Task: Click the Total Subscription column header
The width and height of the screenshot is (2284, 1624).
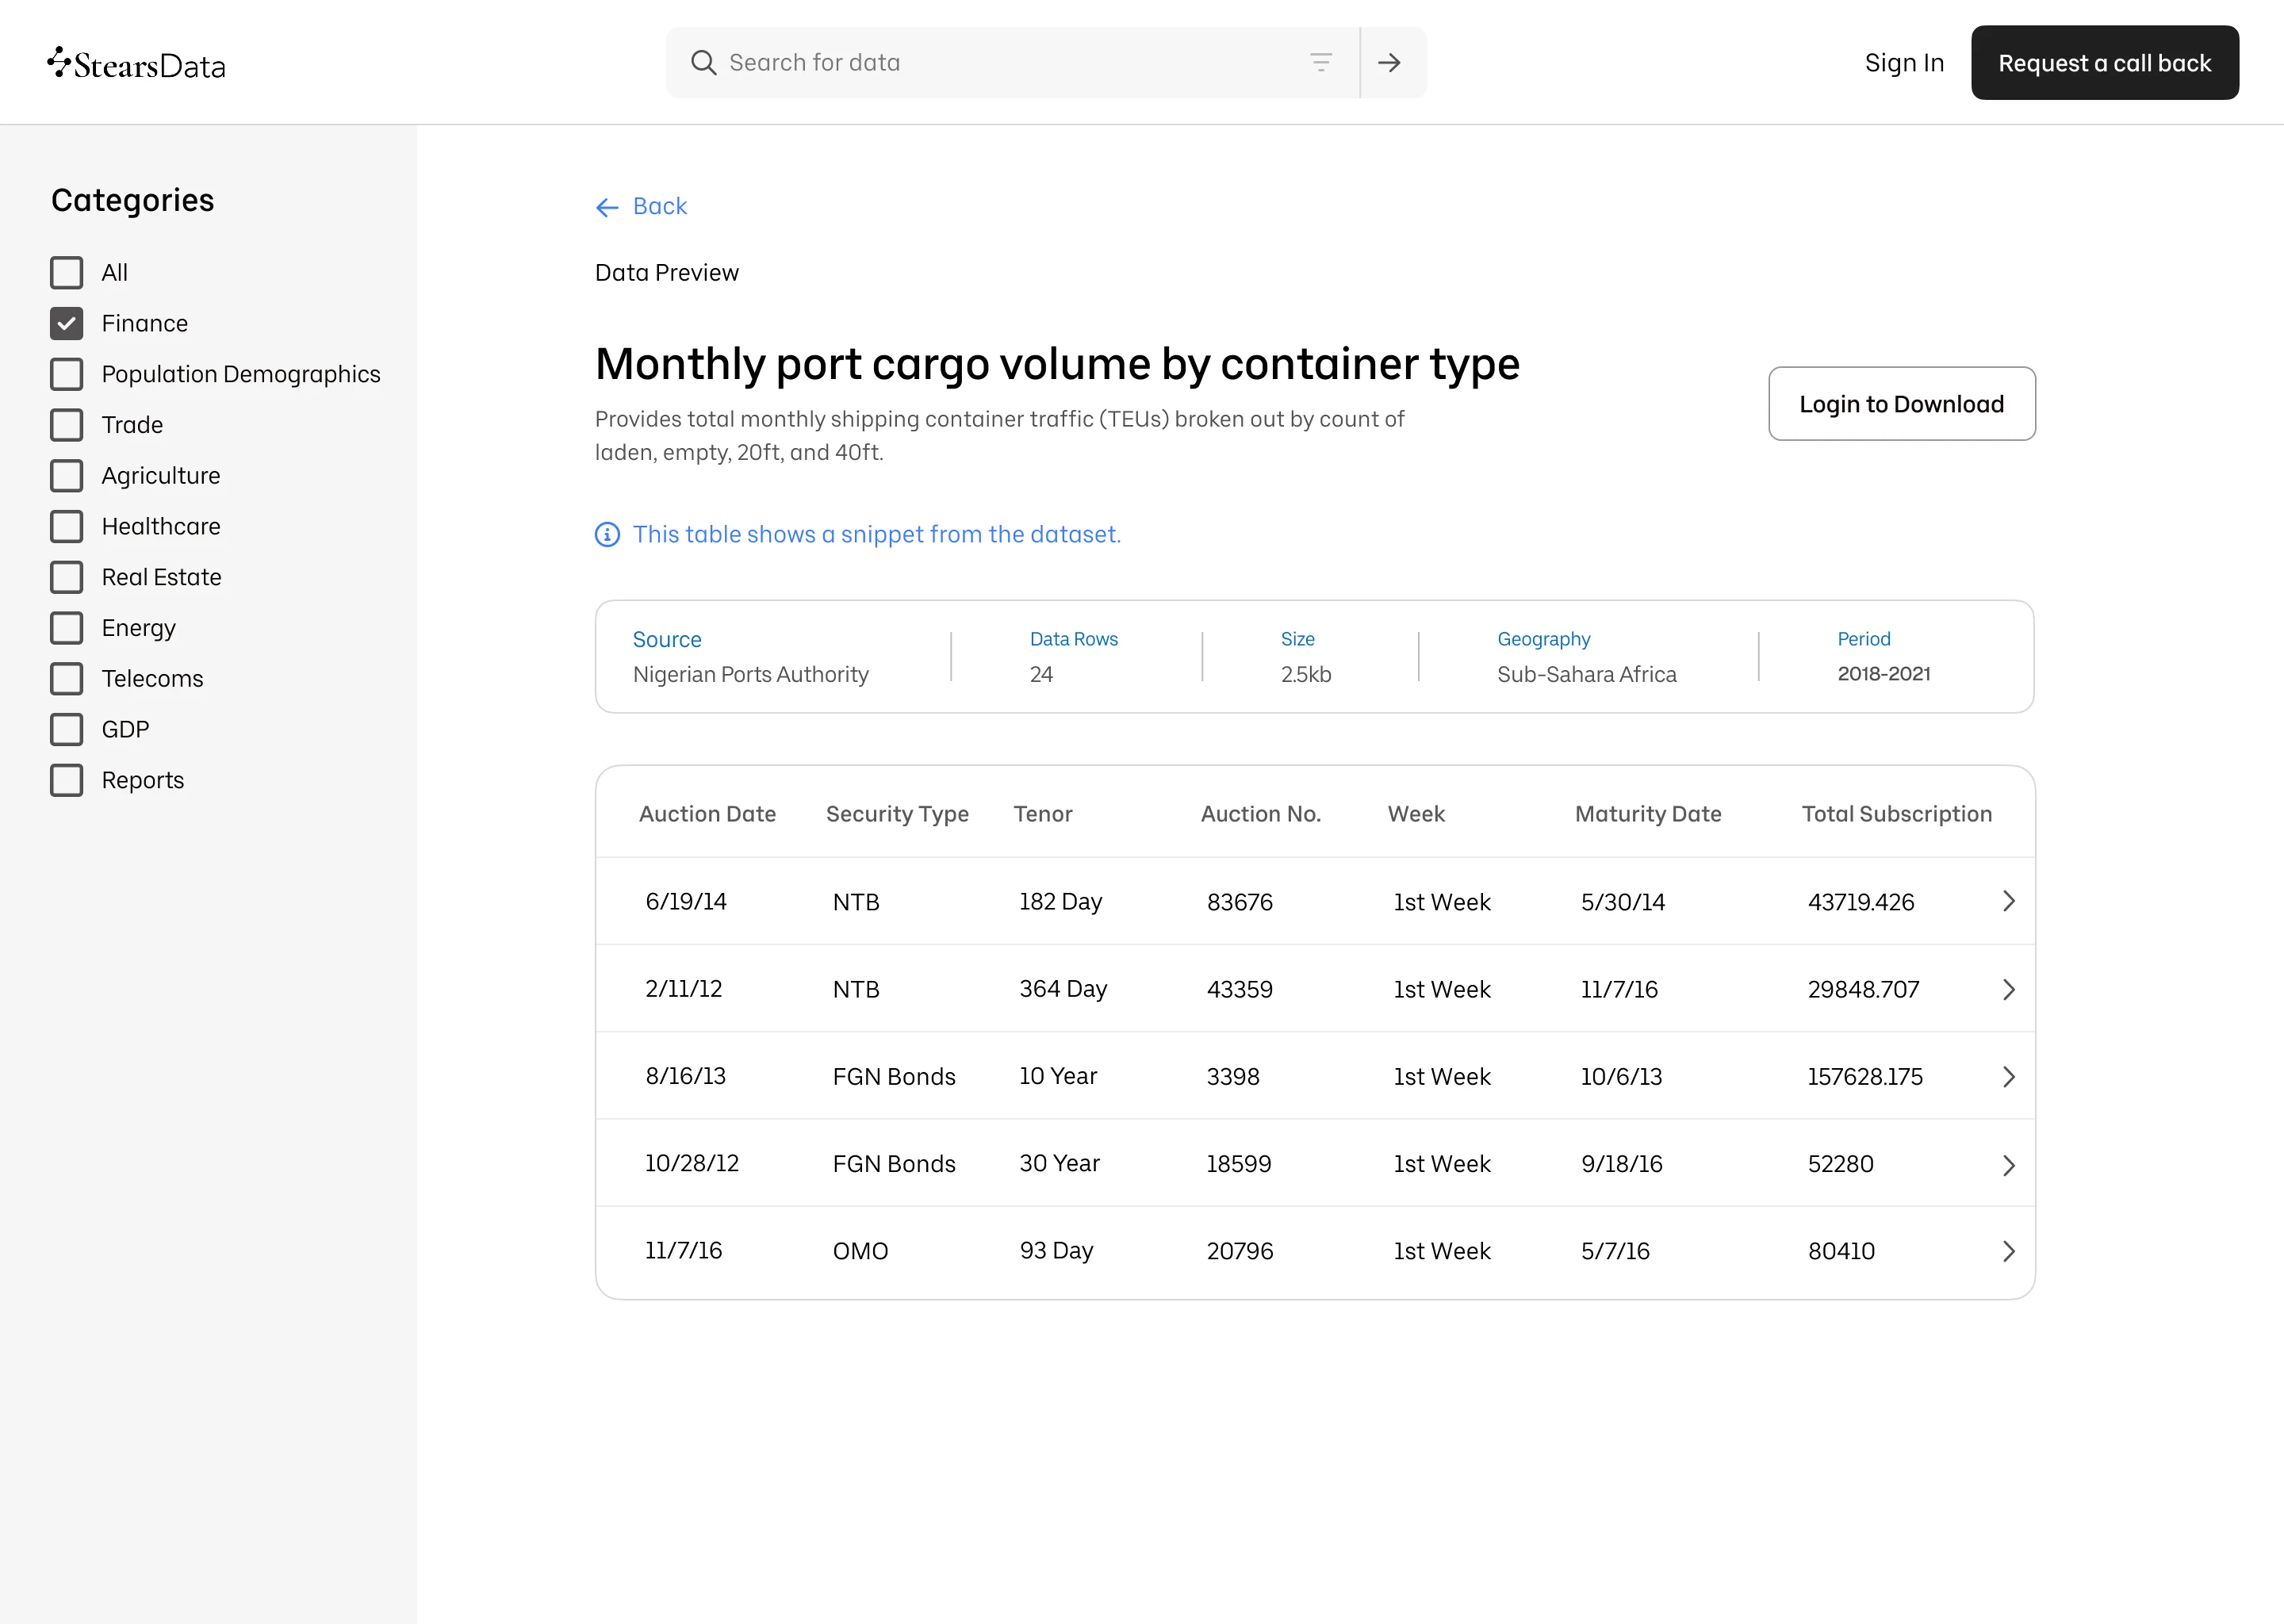Action: 1896,814
